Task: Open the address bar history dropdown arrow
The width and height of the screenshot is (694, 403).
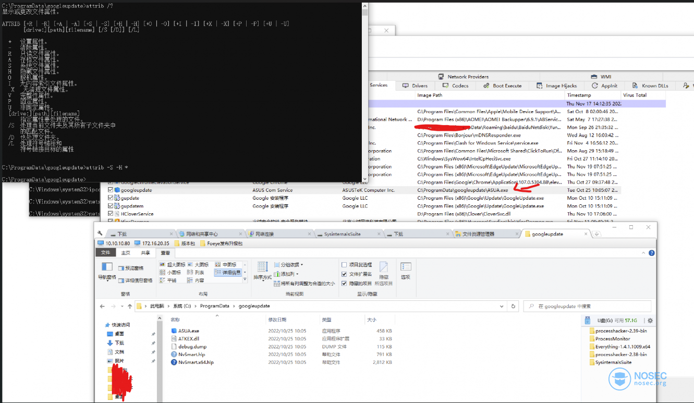Action: pos(503,306)
